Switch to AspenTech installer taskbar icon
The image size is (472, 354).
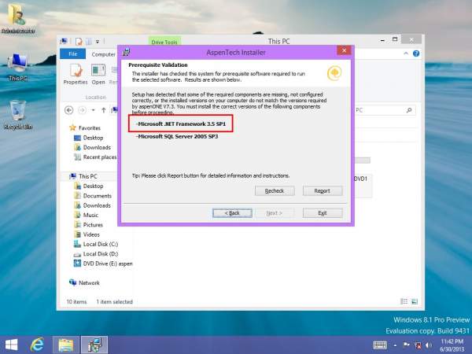click(x=94, y=345)
